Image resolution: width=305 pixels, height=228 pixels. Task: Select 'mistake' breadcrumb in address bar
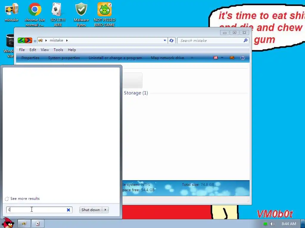(x=56, y=40)
